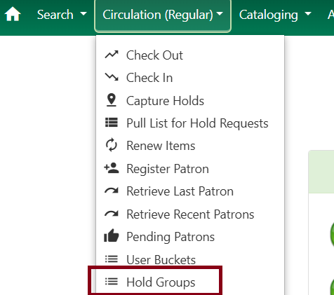This screenshot has width=334, height=295.
Task: Choose Renew Items
Action: pyautogui.click(x=190, y=146)
